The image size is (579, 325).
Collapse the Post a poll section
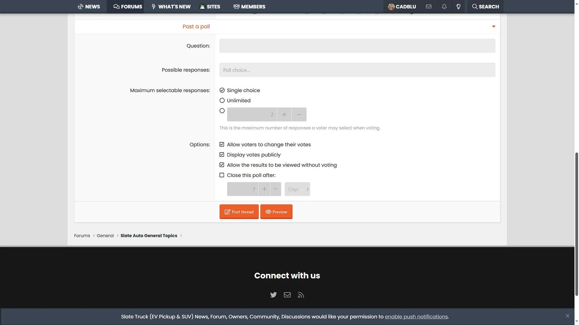point(493,26)
